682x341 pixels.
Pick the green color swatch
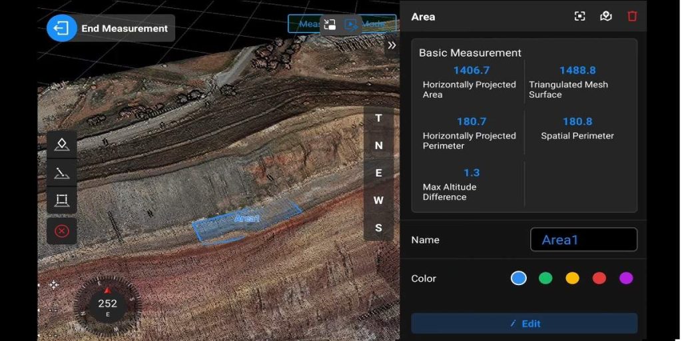pyautogui.click(x=545, y=278)
